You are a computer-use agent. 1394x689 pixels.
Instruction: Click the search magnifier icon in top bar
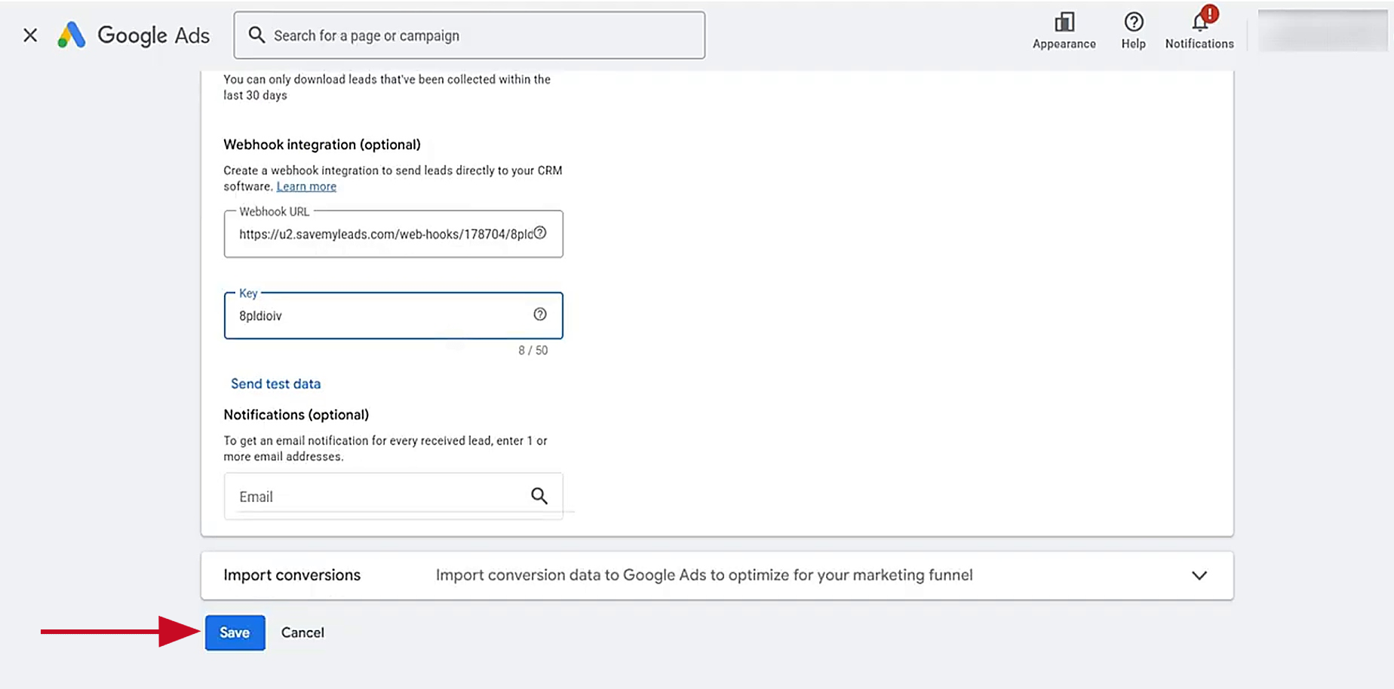pos(256,35)
